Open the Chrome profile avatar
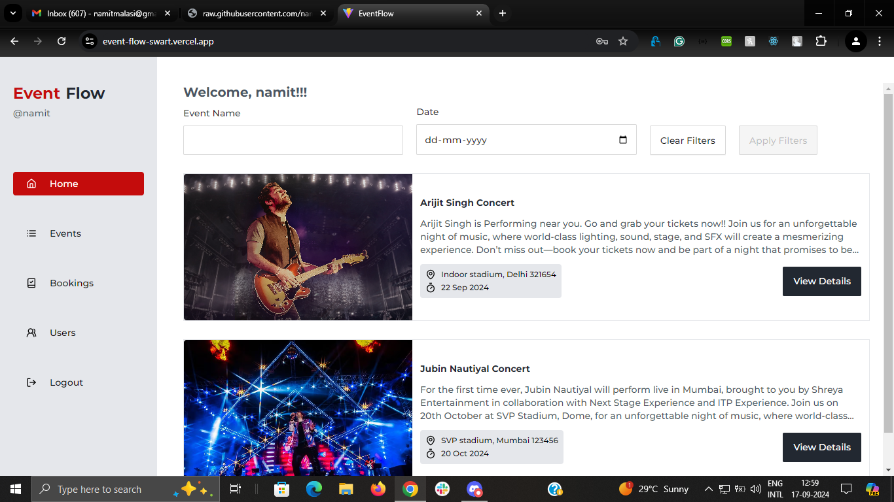Viewport: 894px width, 502px height. 855,41
